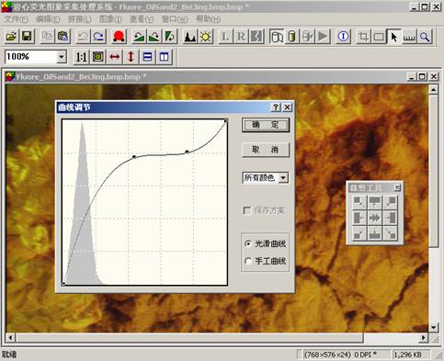Select the 手工曲线 radio button
This screenshot has height=361, width=444.
(x=248, y=261)
